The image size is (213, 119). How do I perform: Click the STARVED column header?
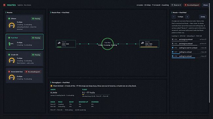pos(95,102)
